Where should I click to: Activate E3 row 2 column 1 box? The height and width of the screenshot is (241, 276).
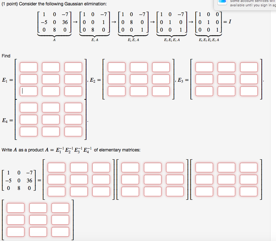coord(204,79)
